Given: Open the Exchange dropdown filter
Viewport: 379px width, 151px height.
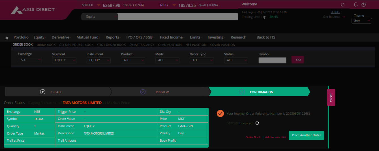Looking at the screenshot, I should click(x=29, y=60).
